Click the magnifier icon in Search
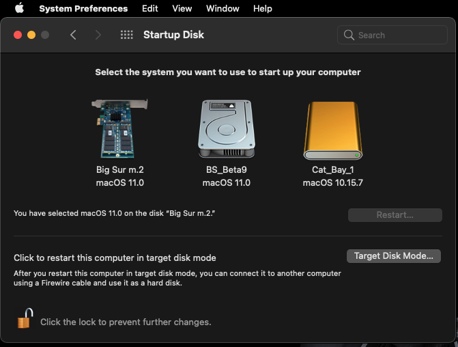Image resolution: width=458 pixels, height=347 pixels. 349,35
